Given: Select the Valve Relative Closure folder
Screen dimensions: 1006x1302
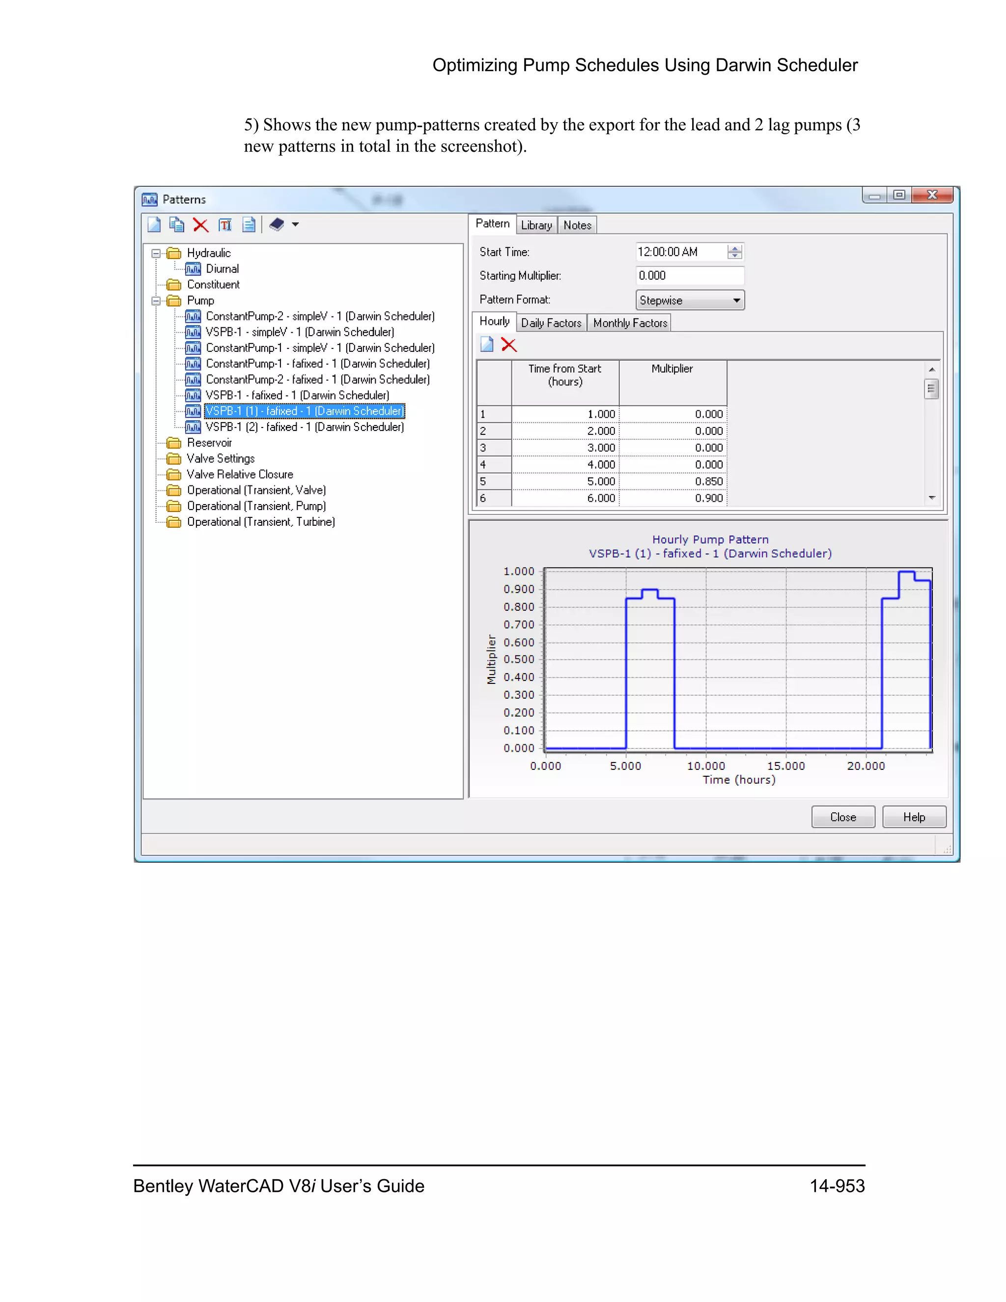Looking at the screenshot, I should click(x=240, y=475).
